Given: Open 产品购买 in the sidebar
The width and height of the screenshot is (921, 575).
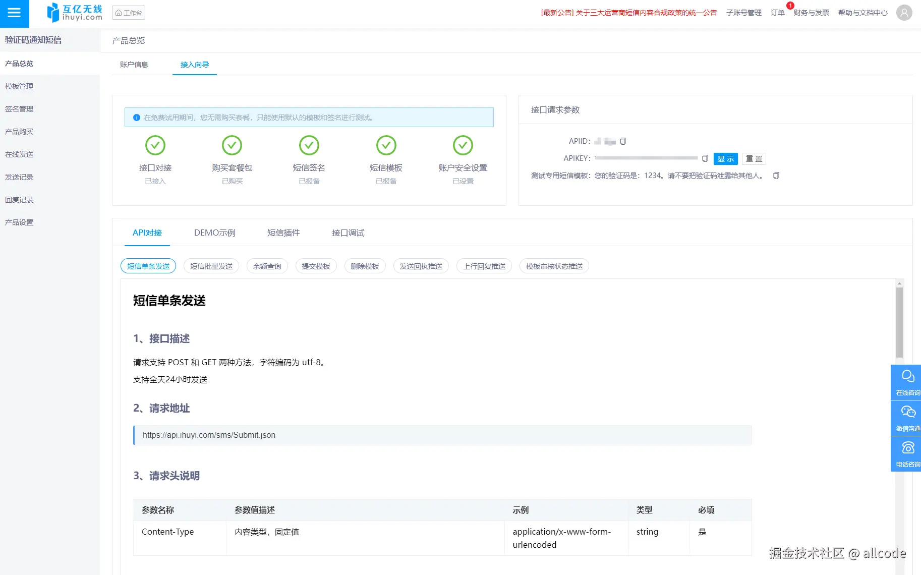Looking at the screenshot, I should click(50, 132).
